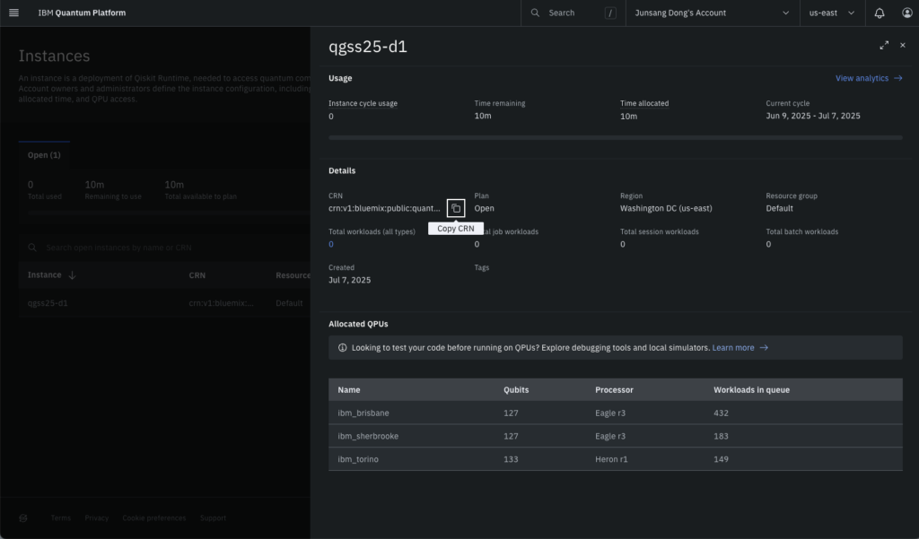Image resolution: width=919 pixels, height=539 pixels.
Task: Expand Junsang Dong's Account dropdown
Action: coord(713,13)
